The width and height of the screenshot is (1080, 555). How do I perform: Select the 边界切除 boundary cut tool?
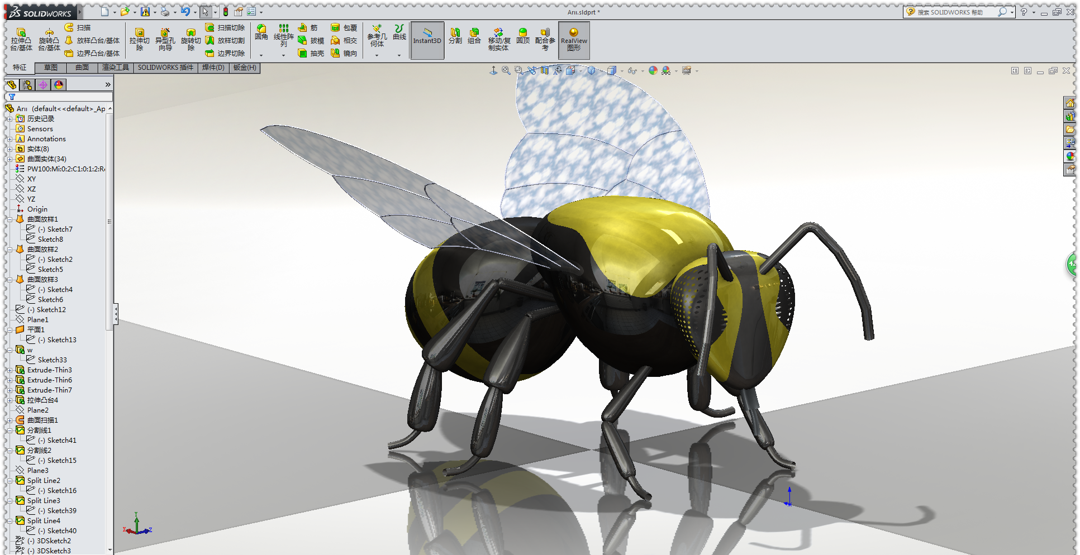click(225, 53)
